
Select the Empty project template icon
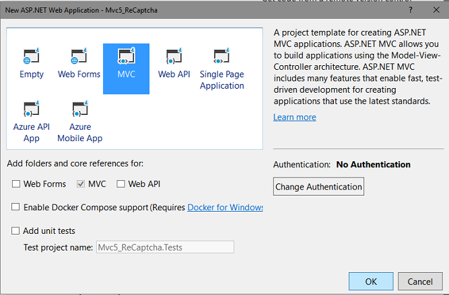click(x=32, y=56)
